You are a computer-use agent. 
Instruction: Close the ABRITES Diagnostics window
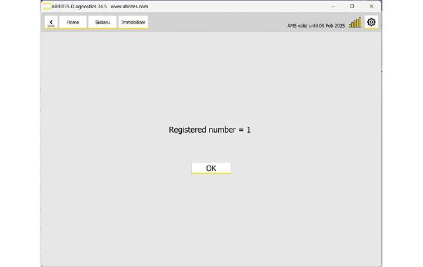371,6
